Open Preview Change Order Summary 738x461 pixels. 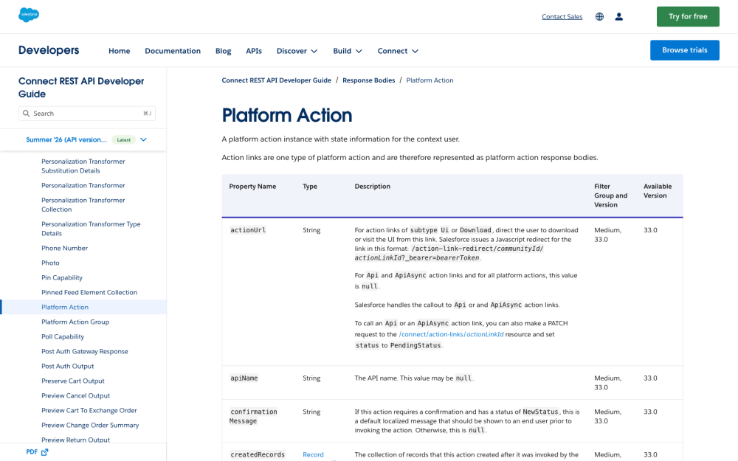pos(90,426)
